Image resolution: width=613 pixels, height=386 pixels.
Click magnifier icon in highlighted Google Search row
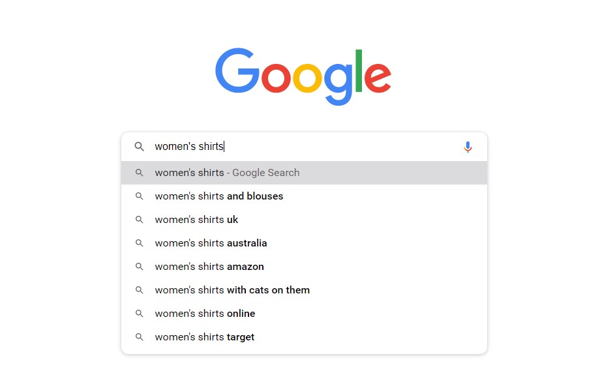coord(139,173)
